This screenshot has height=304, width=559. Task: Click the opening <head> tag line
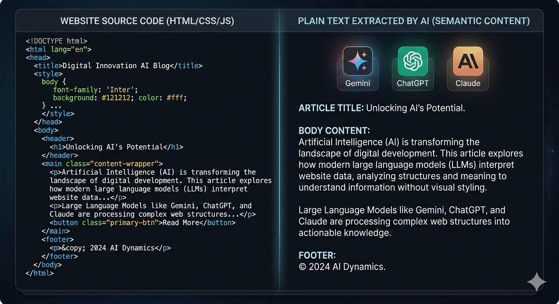[38, 58]
